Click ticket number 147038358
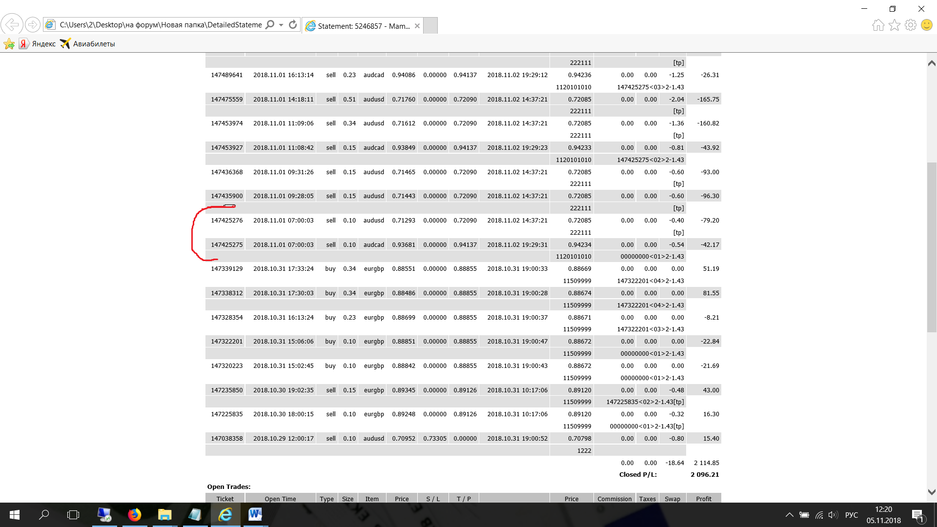 (x=226, y=439)
